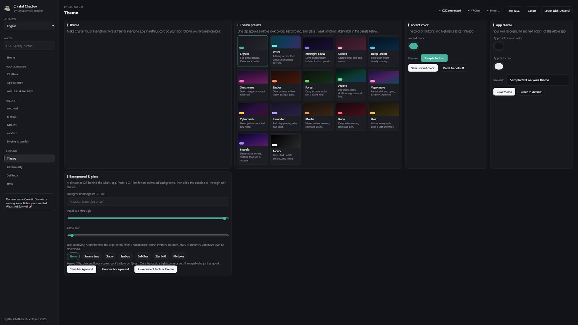Screen dimensions: 578x325
Task: Collapse the VRCHAT sidebar section
Action: point(13,101)
